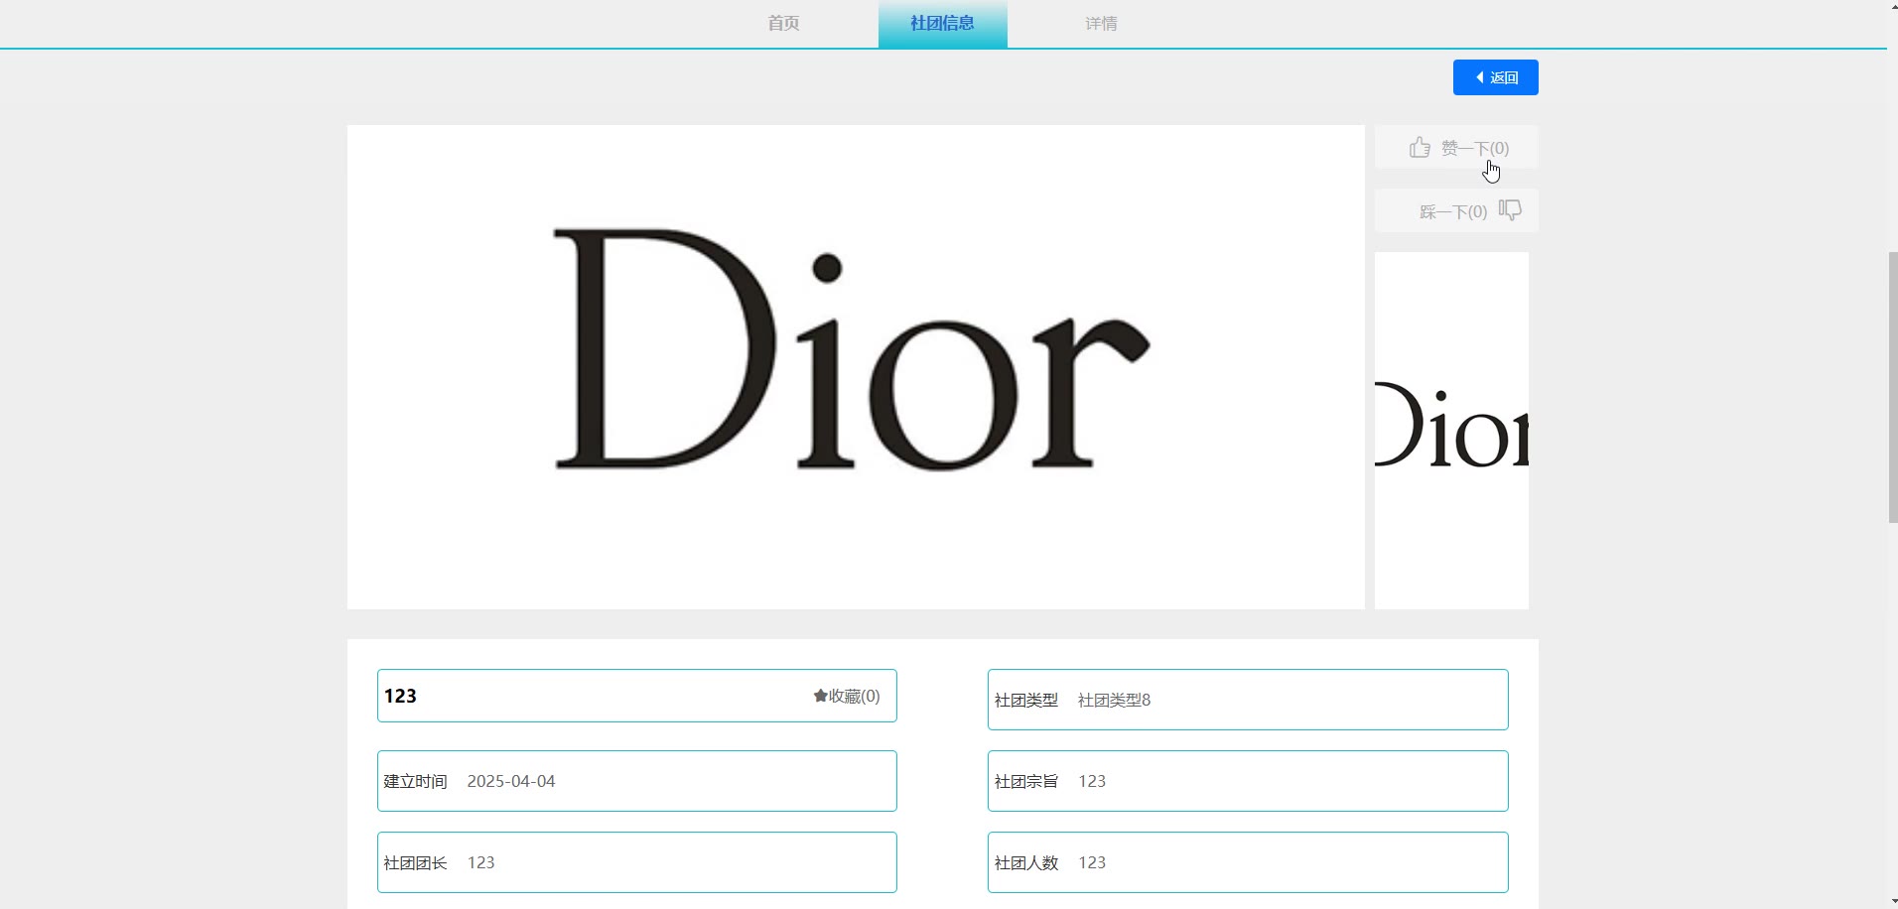
Task: Click the scrollbar up arrow
Action: (1892, 6)
